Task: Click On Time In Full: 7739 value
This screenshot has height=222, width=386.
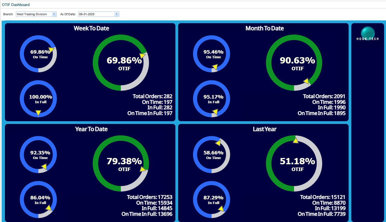Action: tap(322, 214)
